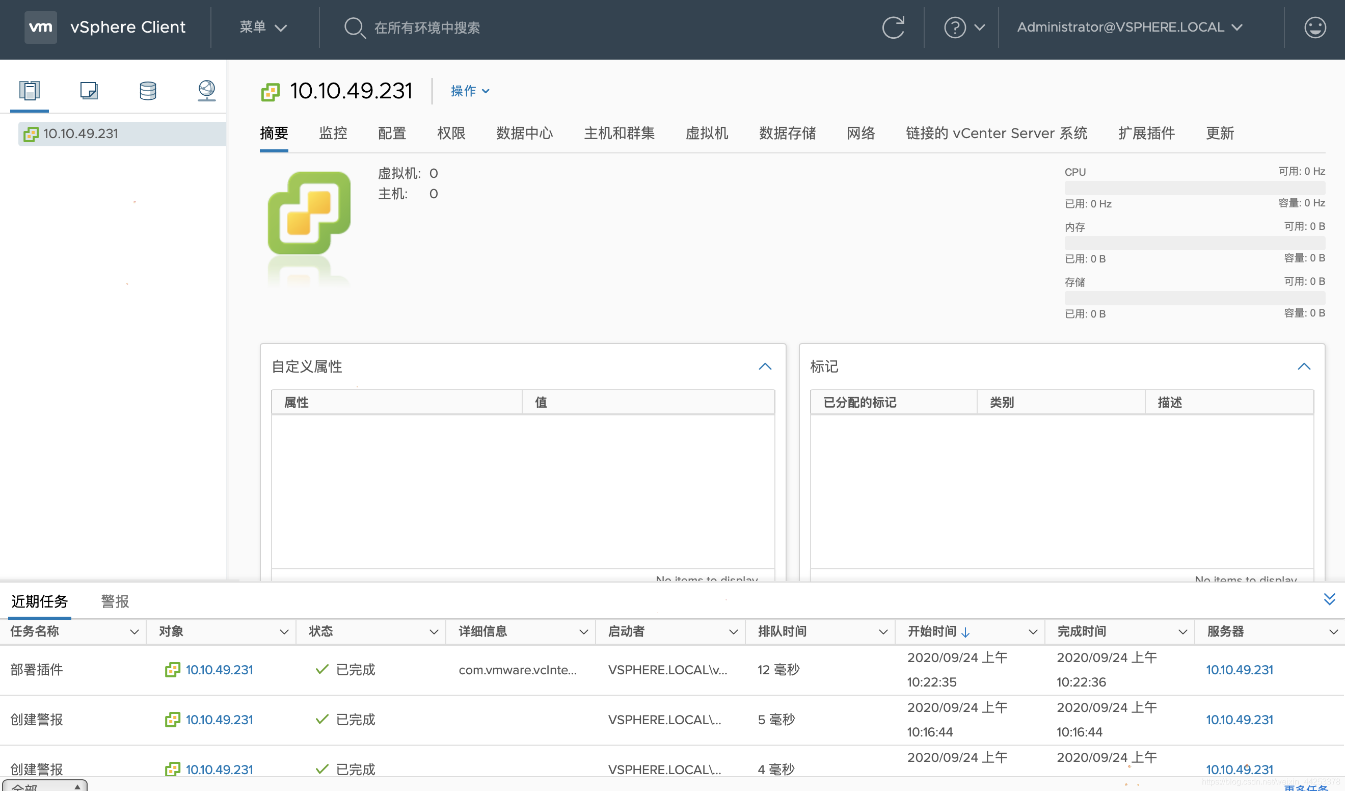This screenshot has height=791, width=1345.
Task: Click the 5 毫秒 queue time cell
Action: tap(776, 720)
